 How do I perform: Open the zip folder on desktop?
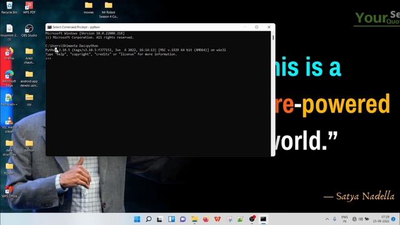(29, 100)
